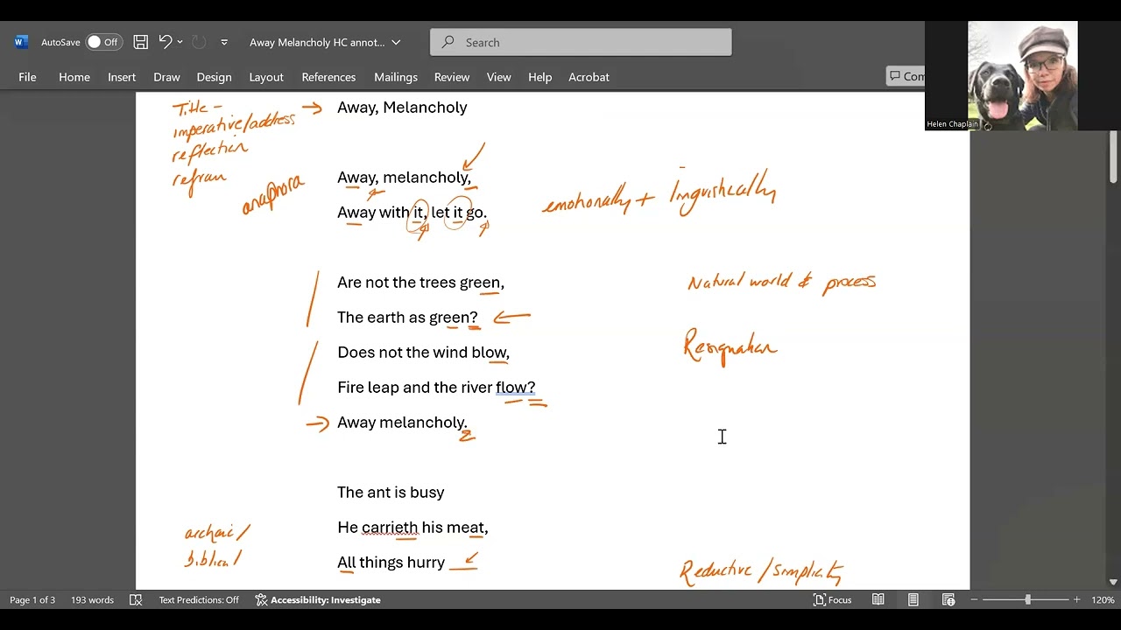Zoom in with the plus button
1121x630 pixels.
(x=1077, y=600)
